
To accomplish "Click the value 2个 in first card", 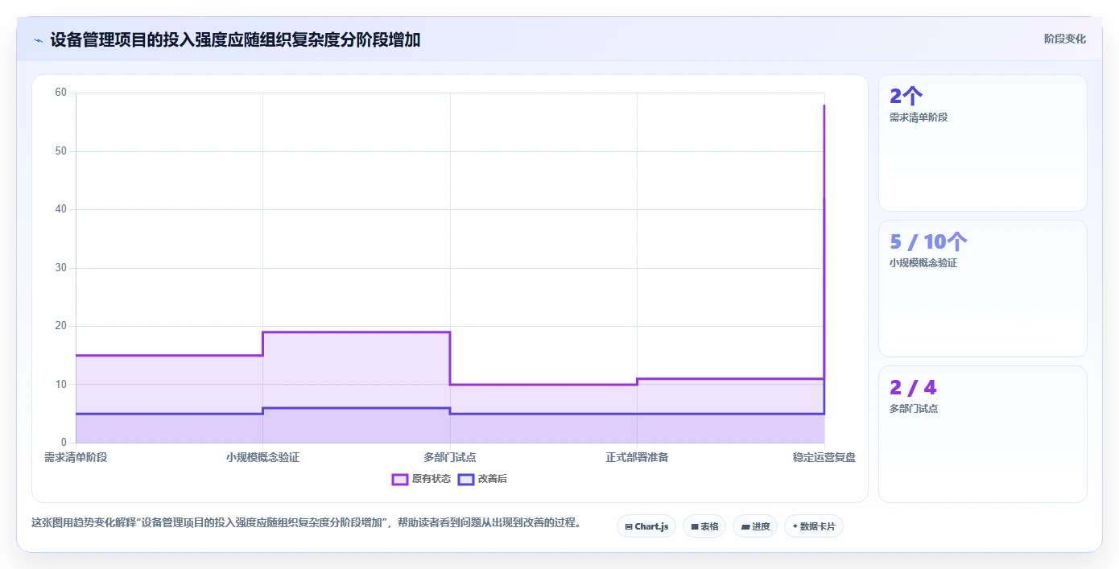I will [x=906, y=96].
